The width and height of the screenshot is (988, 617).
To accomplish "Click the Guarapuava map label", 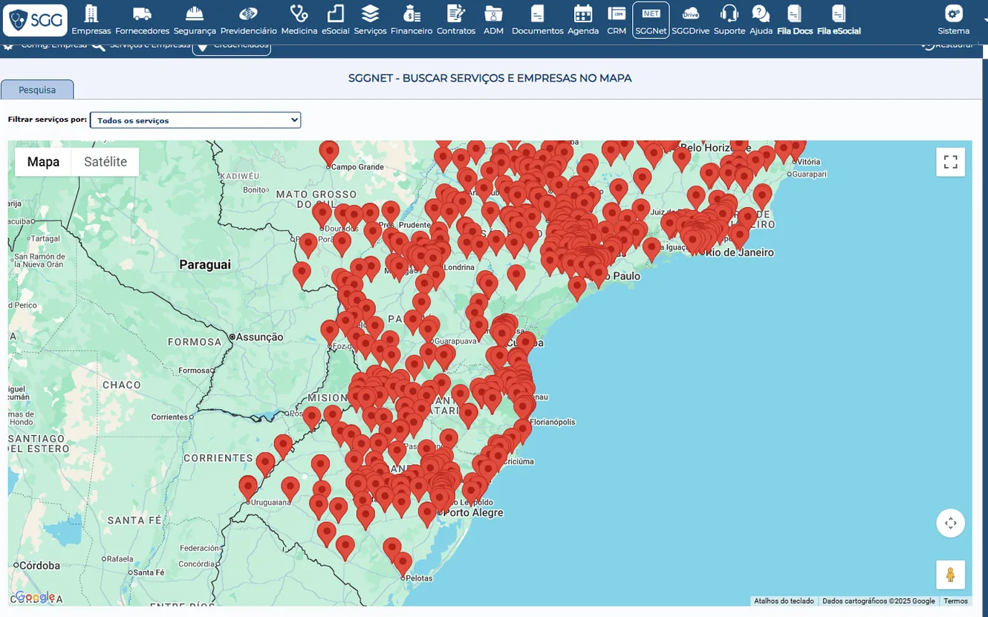I will (456, 341).
